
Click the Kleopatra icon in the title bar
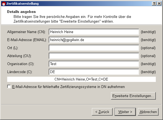pyautogui.click(x=4, y=4)
